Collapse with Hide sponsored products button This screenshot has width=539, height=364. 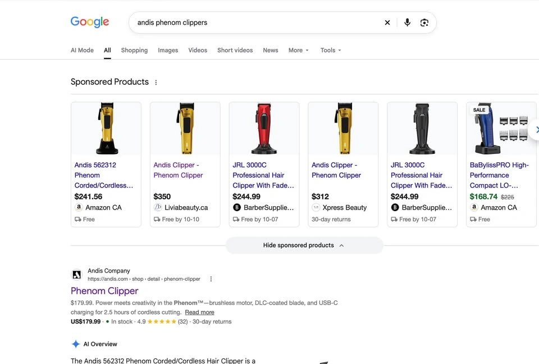coord(304,245)
